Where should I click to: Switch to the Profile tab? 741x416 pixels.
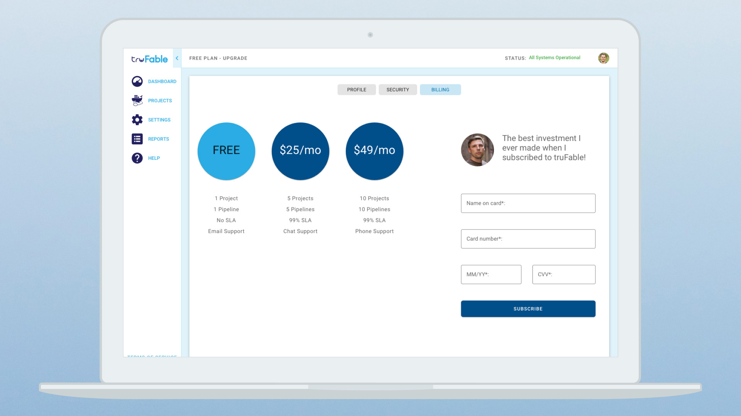tap(357, 90)
